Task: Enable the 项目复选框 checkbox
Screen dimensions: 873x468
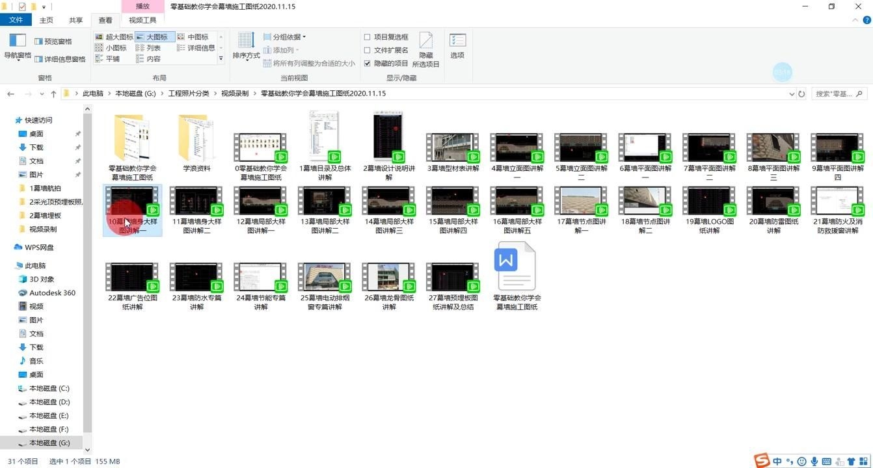Action: point(368,37)
